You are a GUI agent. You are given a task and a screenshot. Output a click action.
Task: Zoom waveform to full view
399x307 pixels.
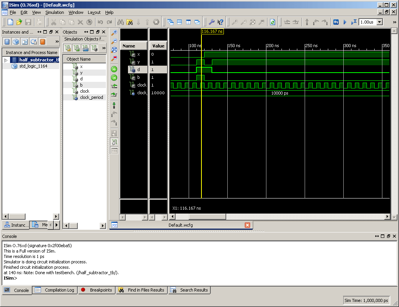pos(114,50)
